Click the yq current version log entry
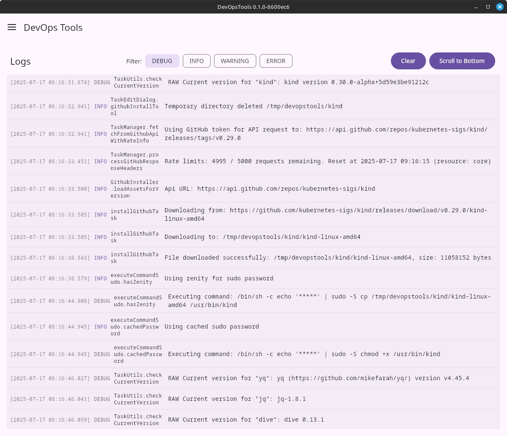This screenshot has height=436, width=507. [318, 378]
